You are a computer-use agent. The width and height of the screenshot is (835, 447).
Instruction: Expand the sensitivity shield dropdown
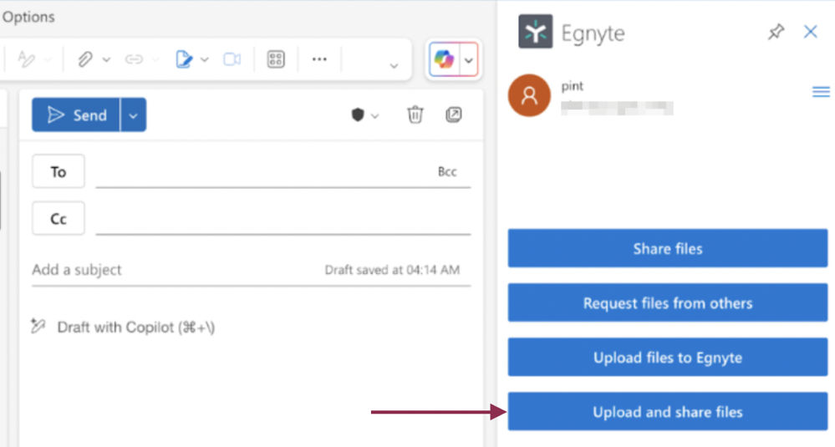pyautogui.click(x=375, y=116)
